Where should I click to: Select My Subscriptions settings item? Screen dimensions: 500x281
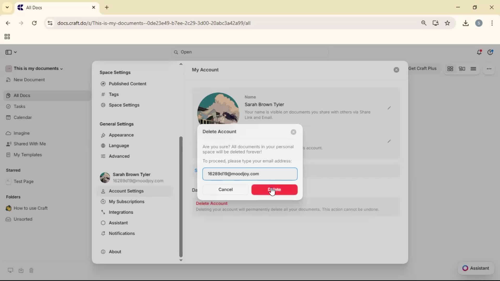tap(126, 202)
